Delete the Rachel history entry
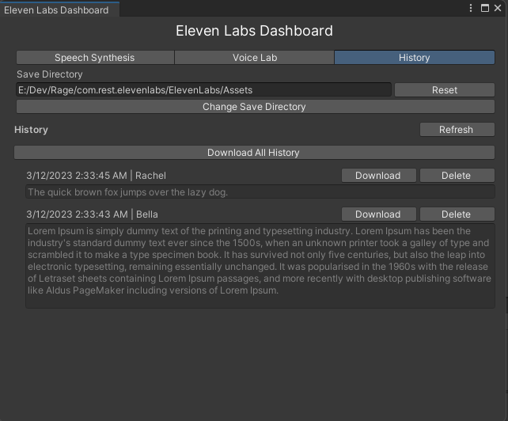 coord(457,176)
